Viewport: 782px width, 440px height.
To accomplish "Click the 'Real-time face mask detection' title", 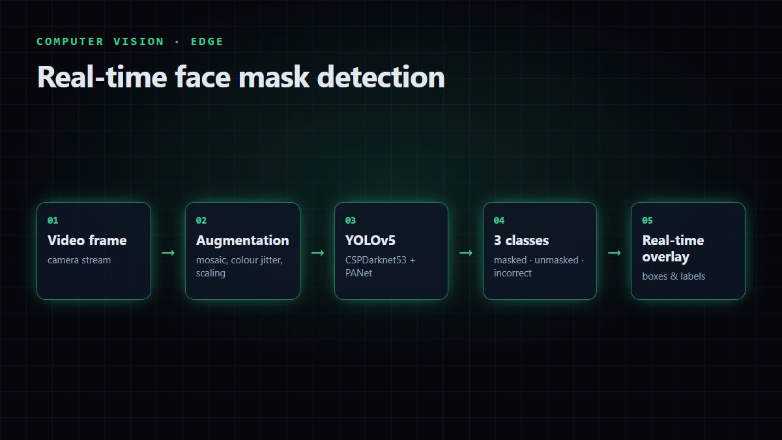I will pos(241,77).
